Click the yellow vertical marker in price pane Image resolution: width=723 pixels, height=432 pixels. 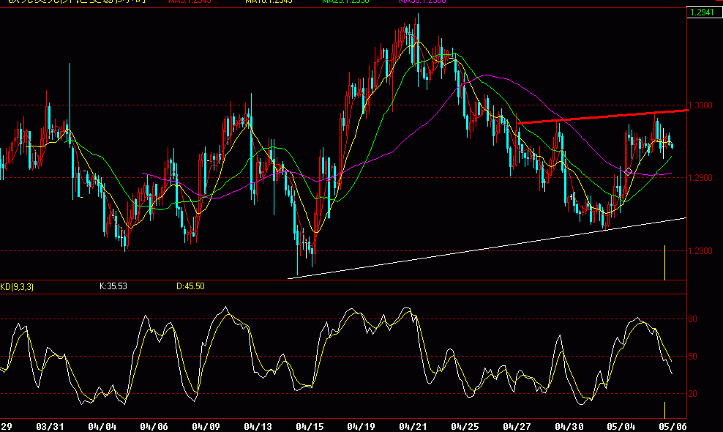664,263
